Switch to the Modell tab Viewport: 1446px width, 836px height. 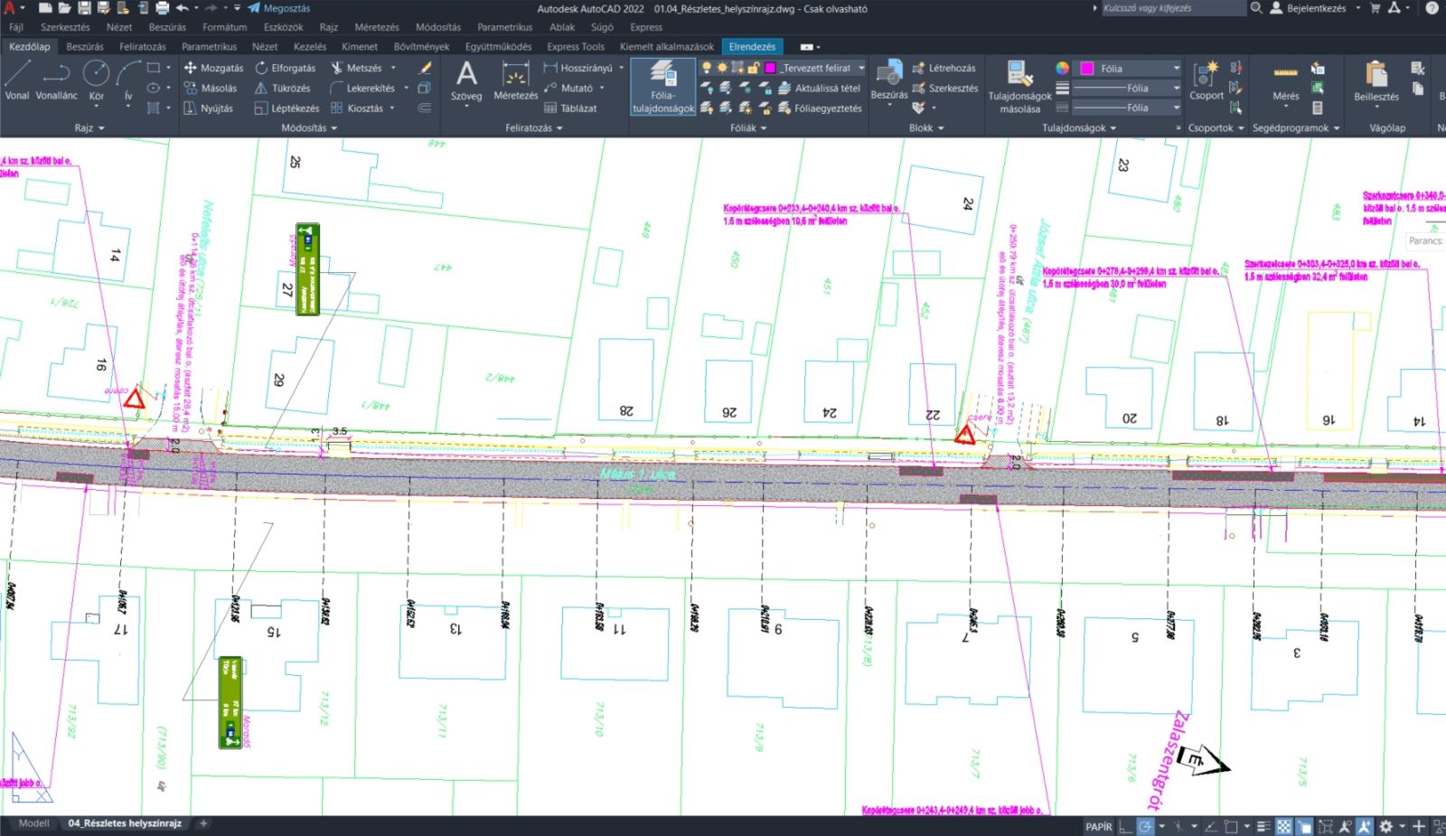(x=34, y=823)
